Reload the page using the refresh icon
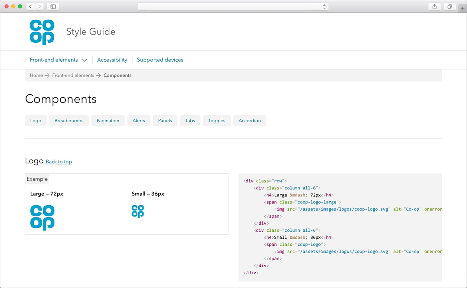467x288 pixels. click(324, 7)
